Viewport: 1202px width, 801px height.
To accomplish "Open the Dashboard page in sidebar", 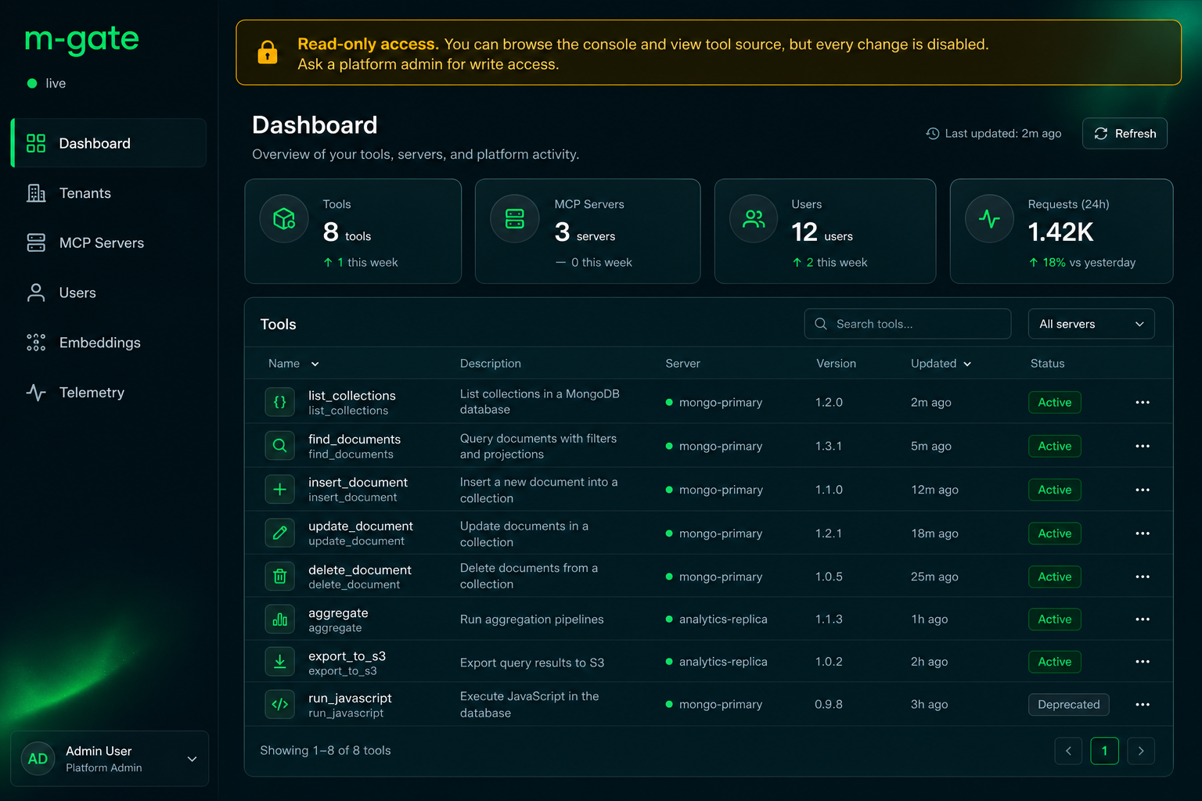I will (109, 143).
